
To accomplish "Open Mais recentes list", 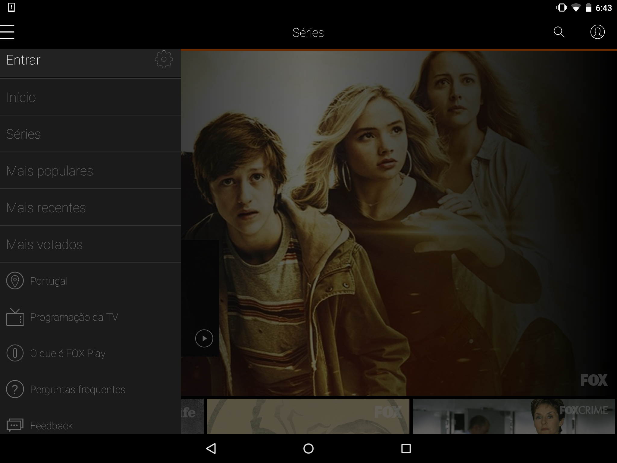I will [46, 208].
